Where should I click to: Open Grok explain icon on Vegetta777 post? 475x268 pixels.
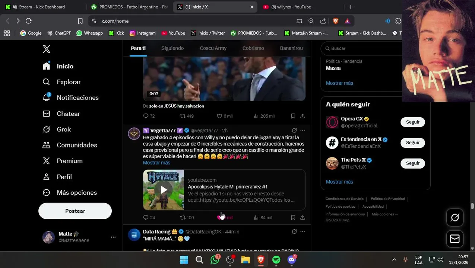(x=294, y=130)
